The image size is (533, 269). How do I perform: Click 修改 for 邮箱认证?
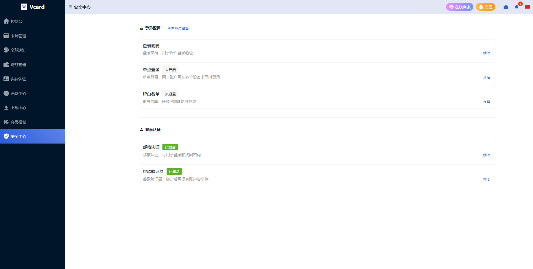click(487, 155)
